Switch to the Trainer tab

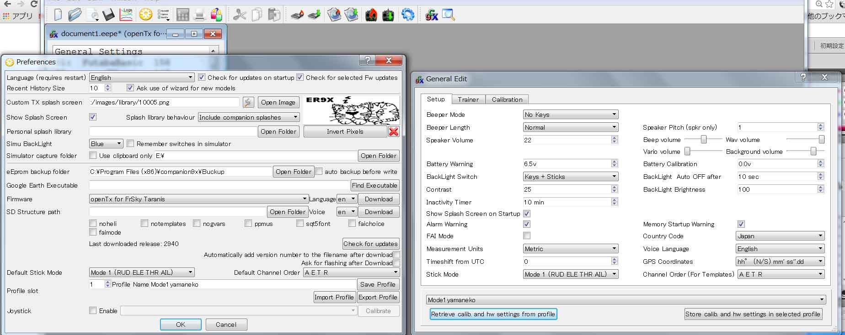(468, 99)
